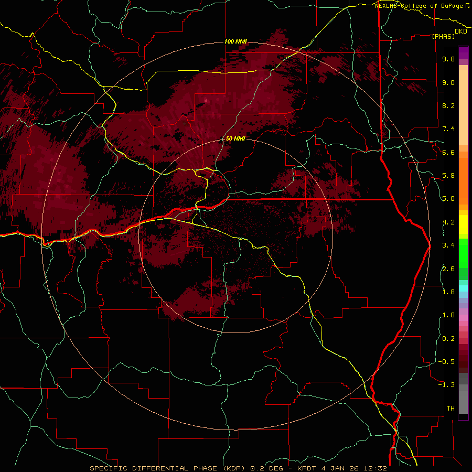
Task: Click the 6.6 legend value
Action: coord(448,152)
